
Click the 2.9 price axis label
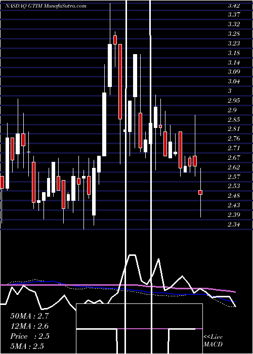pos(232,110)
